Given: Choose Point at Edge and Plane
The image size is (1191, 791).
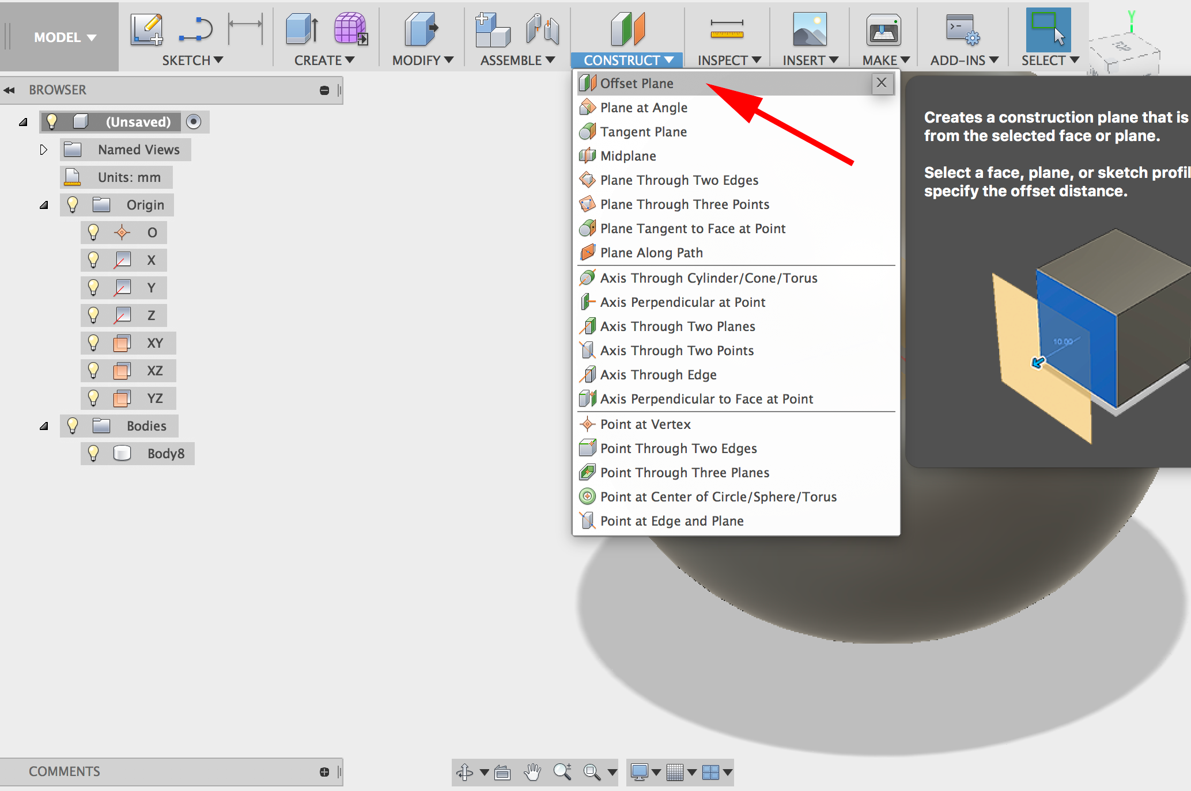Looking at the screenshot, I should click(736, 521).
